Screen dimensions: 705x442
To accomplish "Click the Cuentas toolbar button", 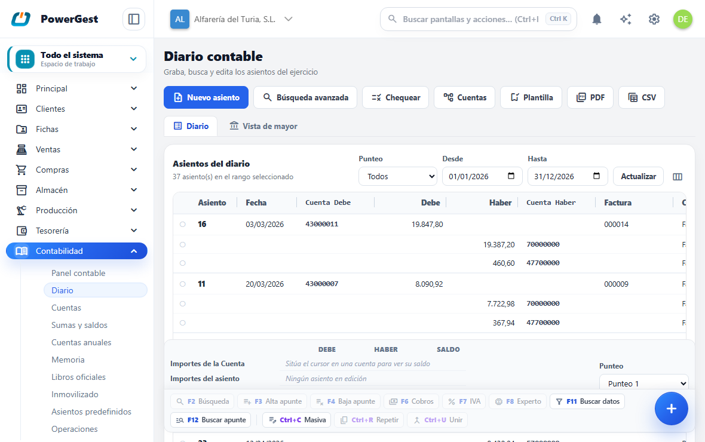I will (x=464, y=97).
